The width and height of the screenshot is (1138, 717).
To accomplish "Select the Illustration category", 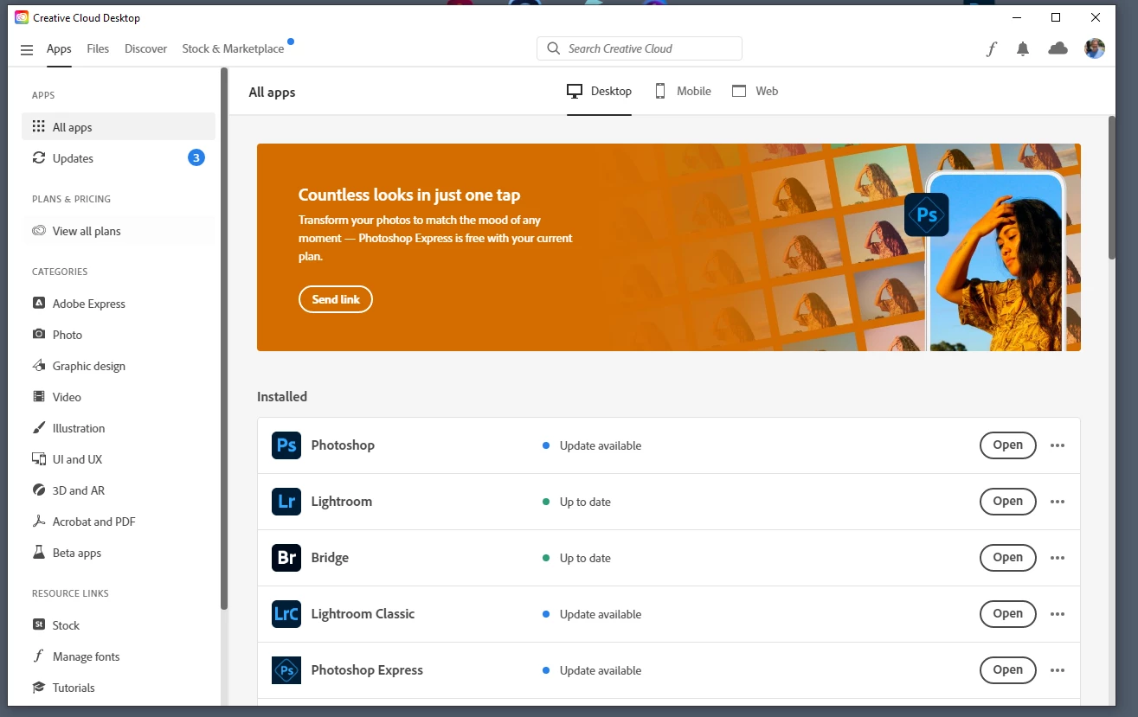I will tap(119, 427).
